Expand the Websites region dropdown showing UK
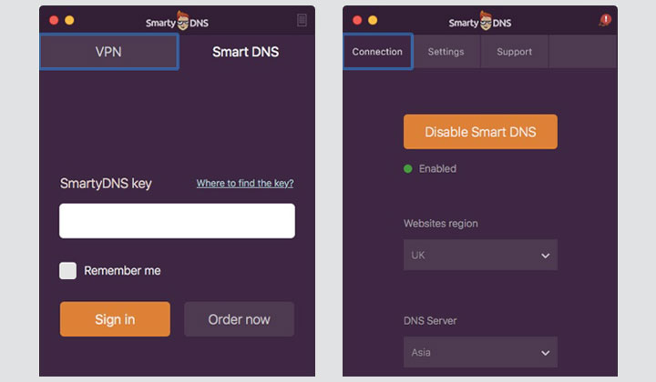This screenshot has width=656, height=382. click(x=480, y=255)
